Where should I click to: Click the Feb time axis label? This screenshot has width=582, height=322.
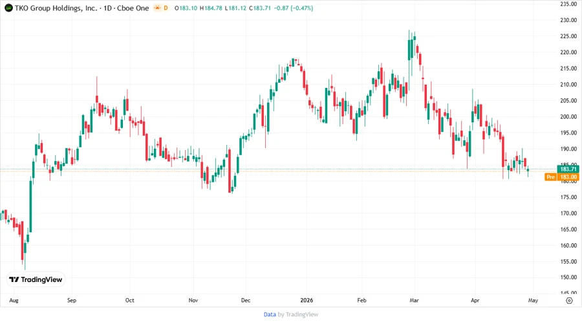point(361,300)
